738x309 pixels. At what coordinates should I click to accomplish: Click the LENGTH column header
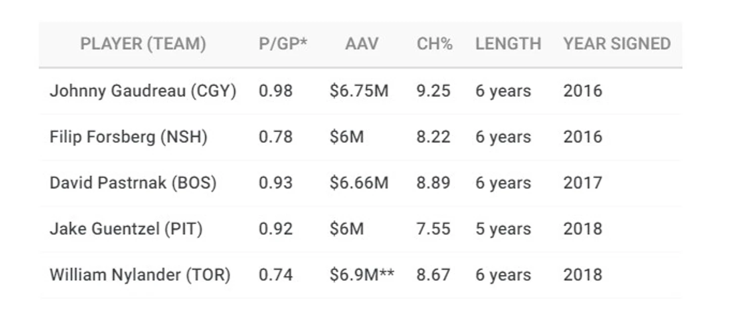(508, 44)
